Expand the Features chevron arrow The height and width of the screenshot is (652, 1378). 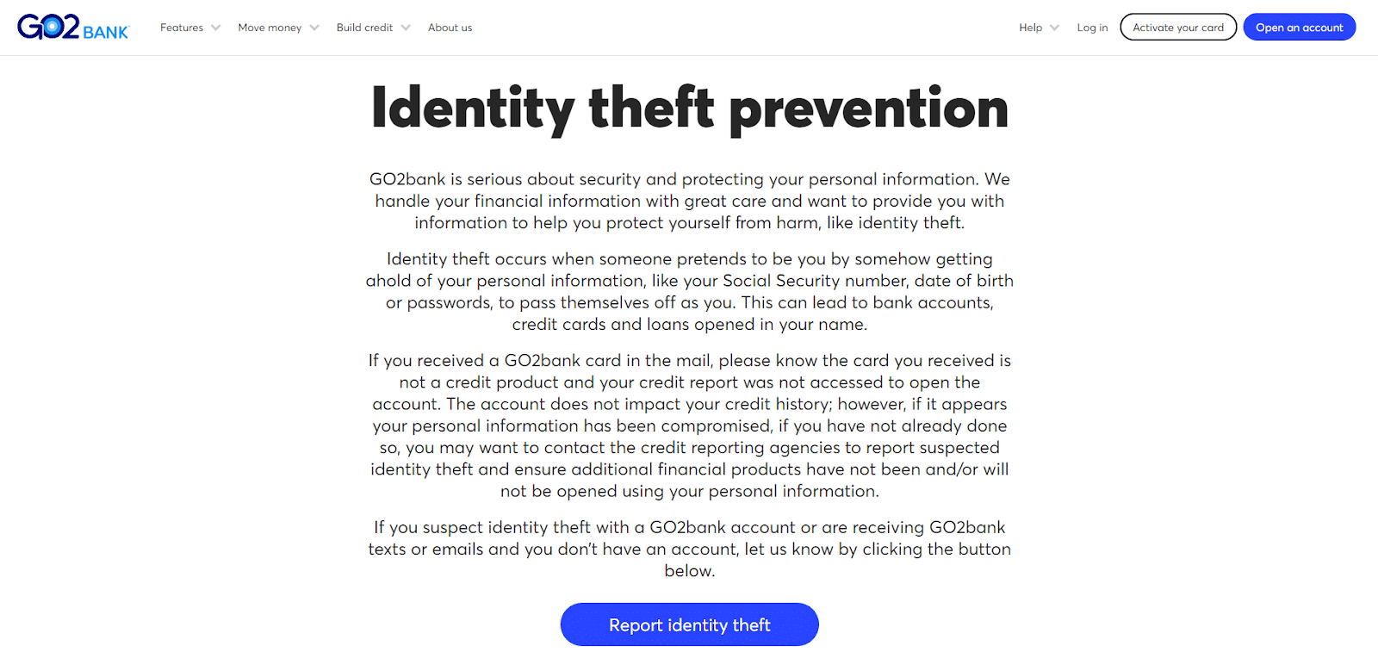point(215,28)
